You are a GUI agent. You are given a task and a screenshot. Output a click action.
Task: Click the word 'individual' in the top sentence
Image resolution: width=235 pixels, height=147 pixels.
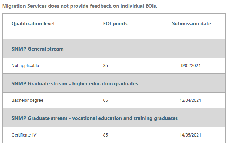(x=128, y=6)
